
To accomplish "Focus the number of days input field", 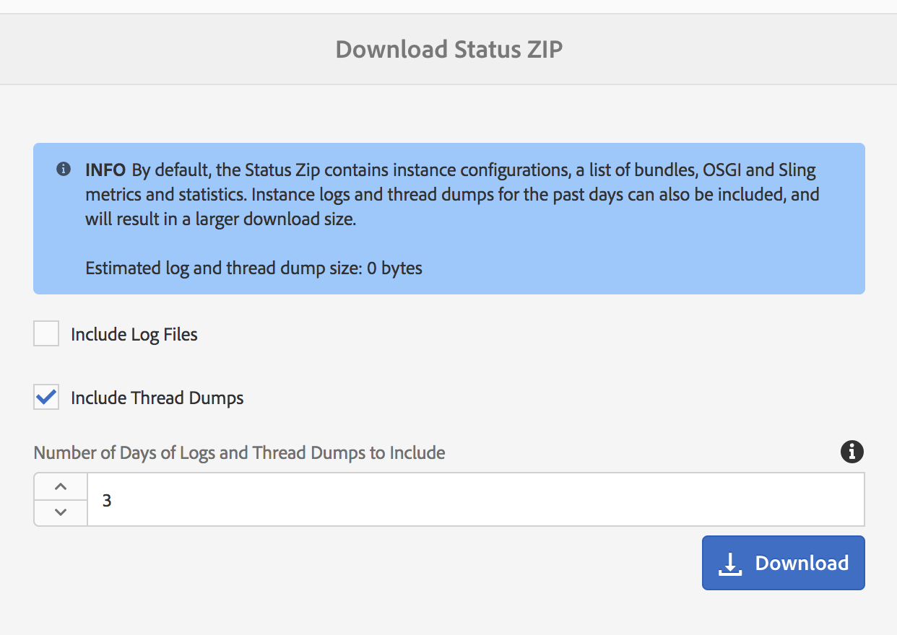I will (x=476, y=499).
